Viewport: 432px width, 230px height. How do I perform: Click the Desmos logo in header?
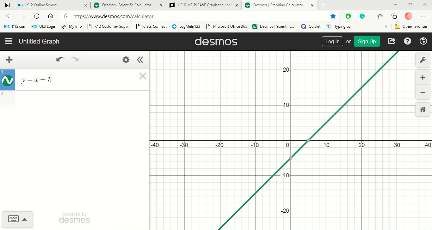coord(216,41)
